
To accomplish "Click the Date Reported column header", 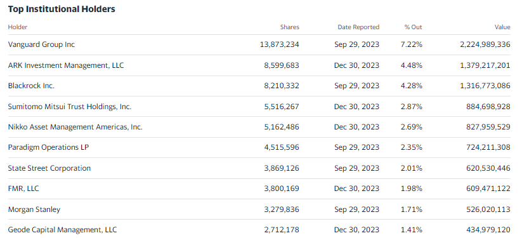I will pos(358,27).
